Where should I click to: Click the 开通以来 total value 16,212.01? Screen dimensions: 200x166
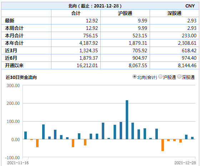pos(87,65)
